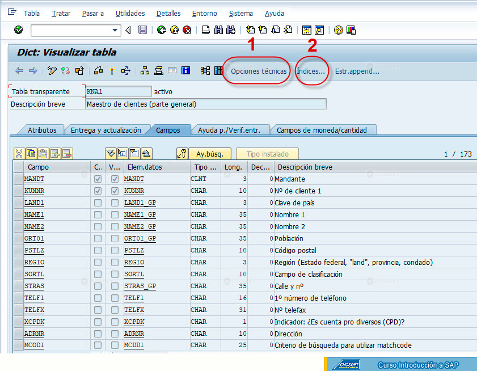
Task: Click the Opciones técnicas button
Action: (259, 71)
